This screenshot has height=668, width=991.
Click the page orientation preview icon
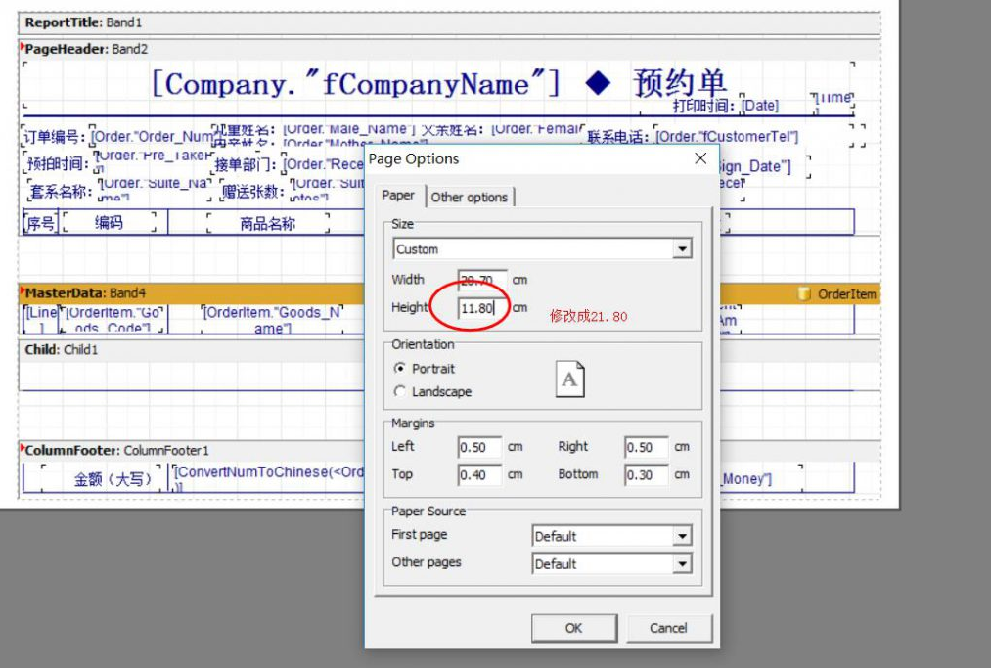569,379
